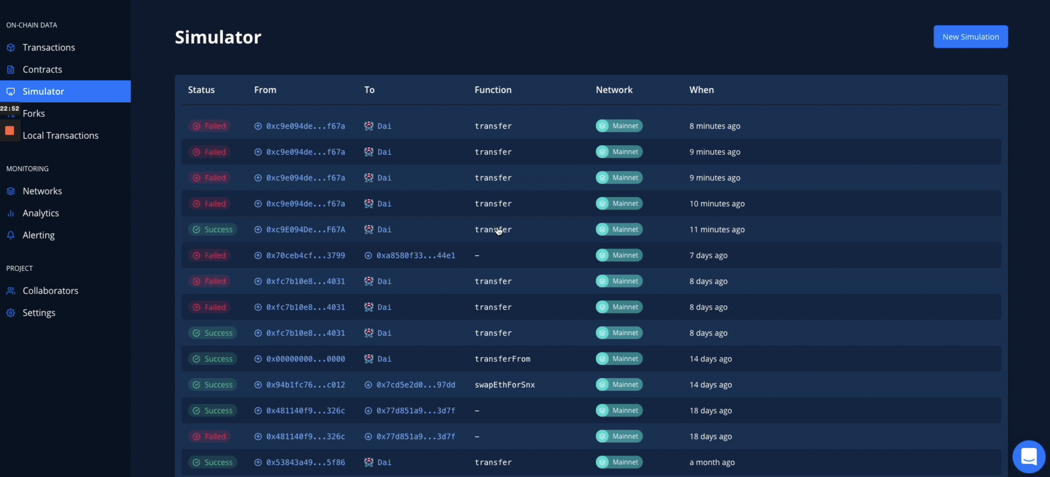Click the Network column header
This screenshot has height=477, width=1050.
click(614, 90)
